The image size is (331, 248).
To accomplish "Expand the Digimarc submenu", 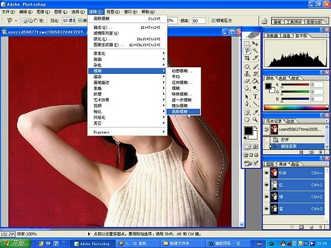I will (127, 132).
